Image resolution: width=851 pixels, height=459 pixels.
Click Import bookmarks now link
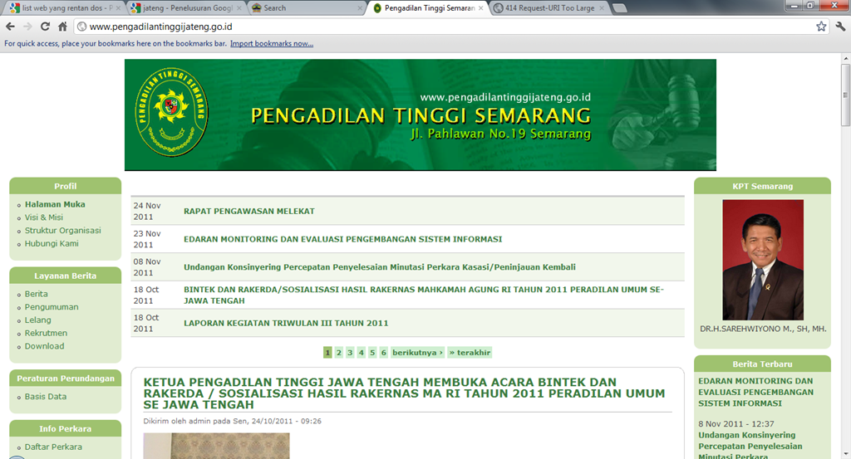pyautogui.click(x=272, y=43)
